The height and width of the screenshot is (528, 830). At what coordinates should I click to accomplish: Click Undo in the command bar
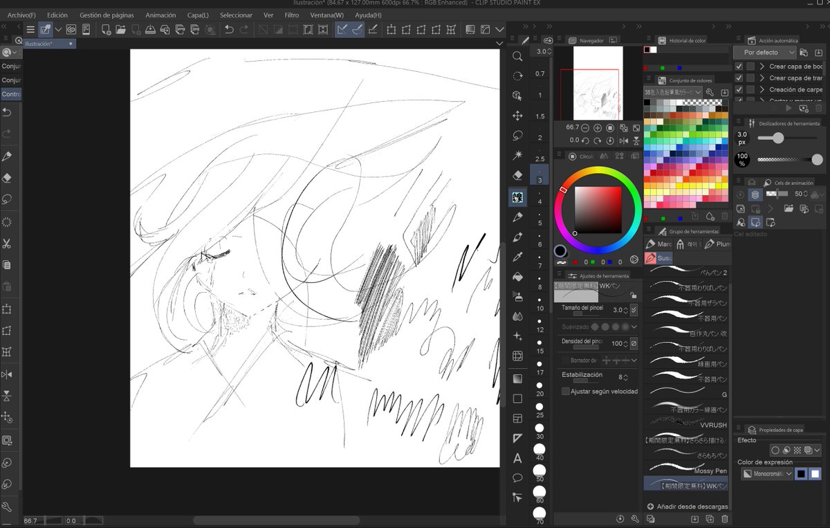pyautogui.click(x=229, y=29)
